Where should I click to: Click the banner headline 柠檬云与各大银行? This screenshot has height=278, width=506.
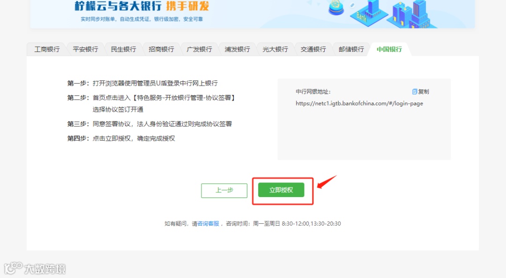coord(118,6)
